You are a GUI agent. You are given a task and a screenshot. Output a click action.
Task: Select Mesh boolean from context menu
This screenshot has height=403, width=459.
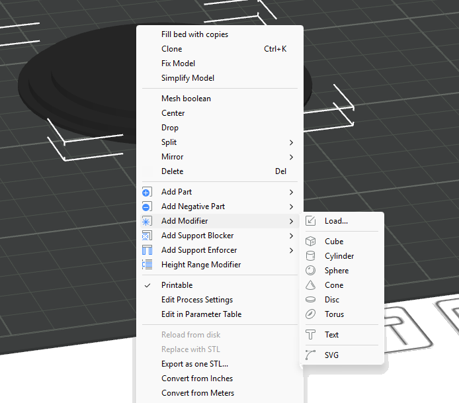[x=186, y=99]
